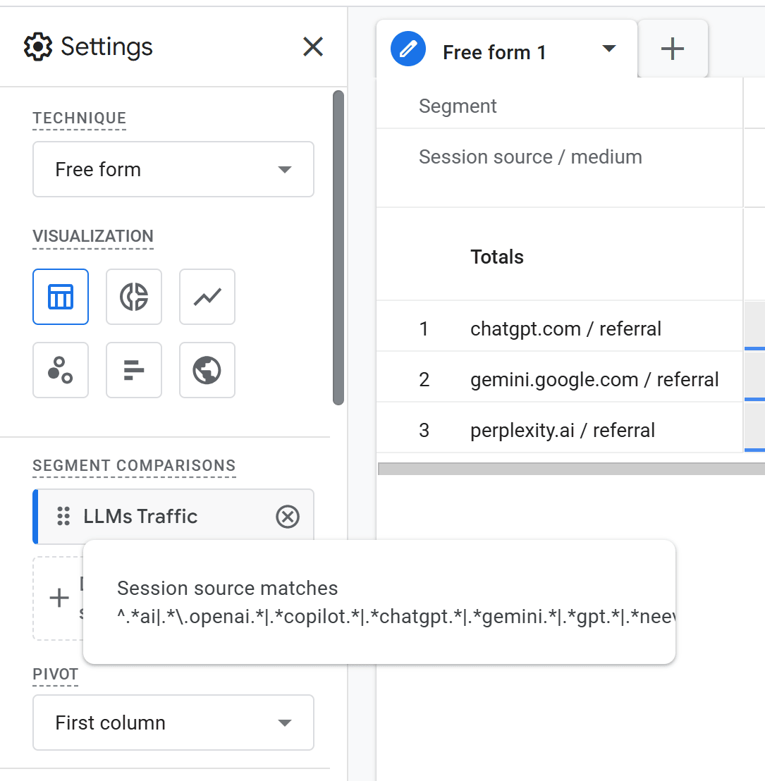765x781 pixels.
Task: Grab the LLMs Traffic drag handle
Action: [63, 517]
